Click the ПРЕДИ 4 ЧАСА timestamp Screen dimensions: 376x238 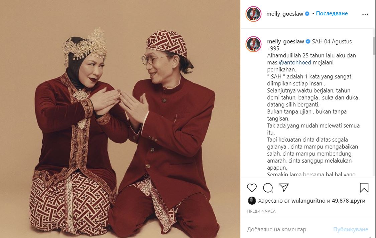point(261,211)
